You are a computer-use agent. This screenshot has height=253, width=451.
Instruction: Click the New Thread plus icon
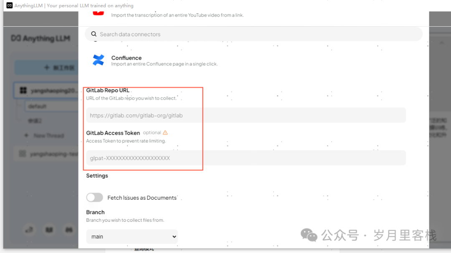(26, 135)
